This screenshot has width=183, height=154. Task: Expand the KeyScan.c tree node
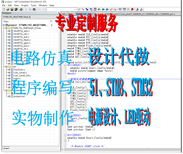click(9, 70)
